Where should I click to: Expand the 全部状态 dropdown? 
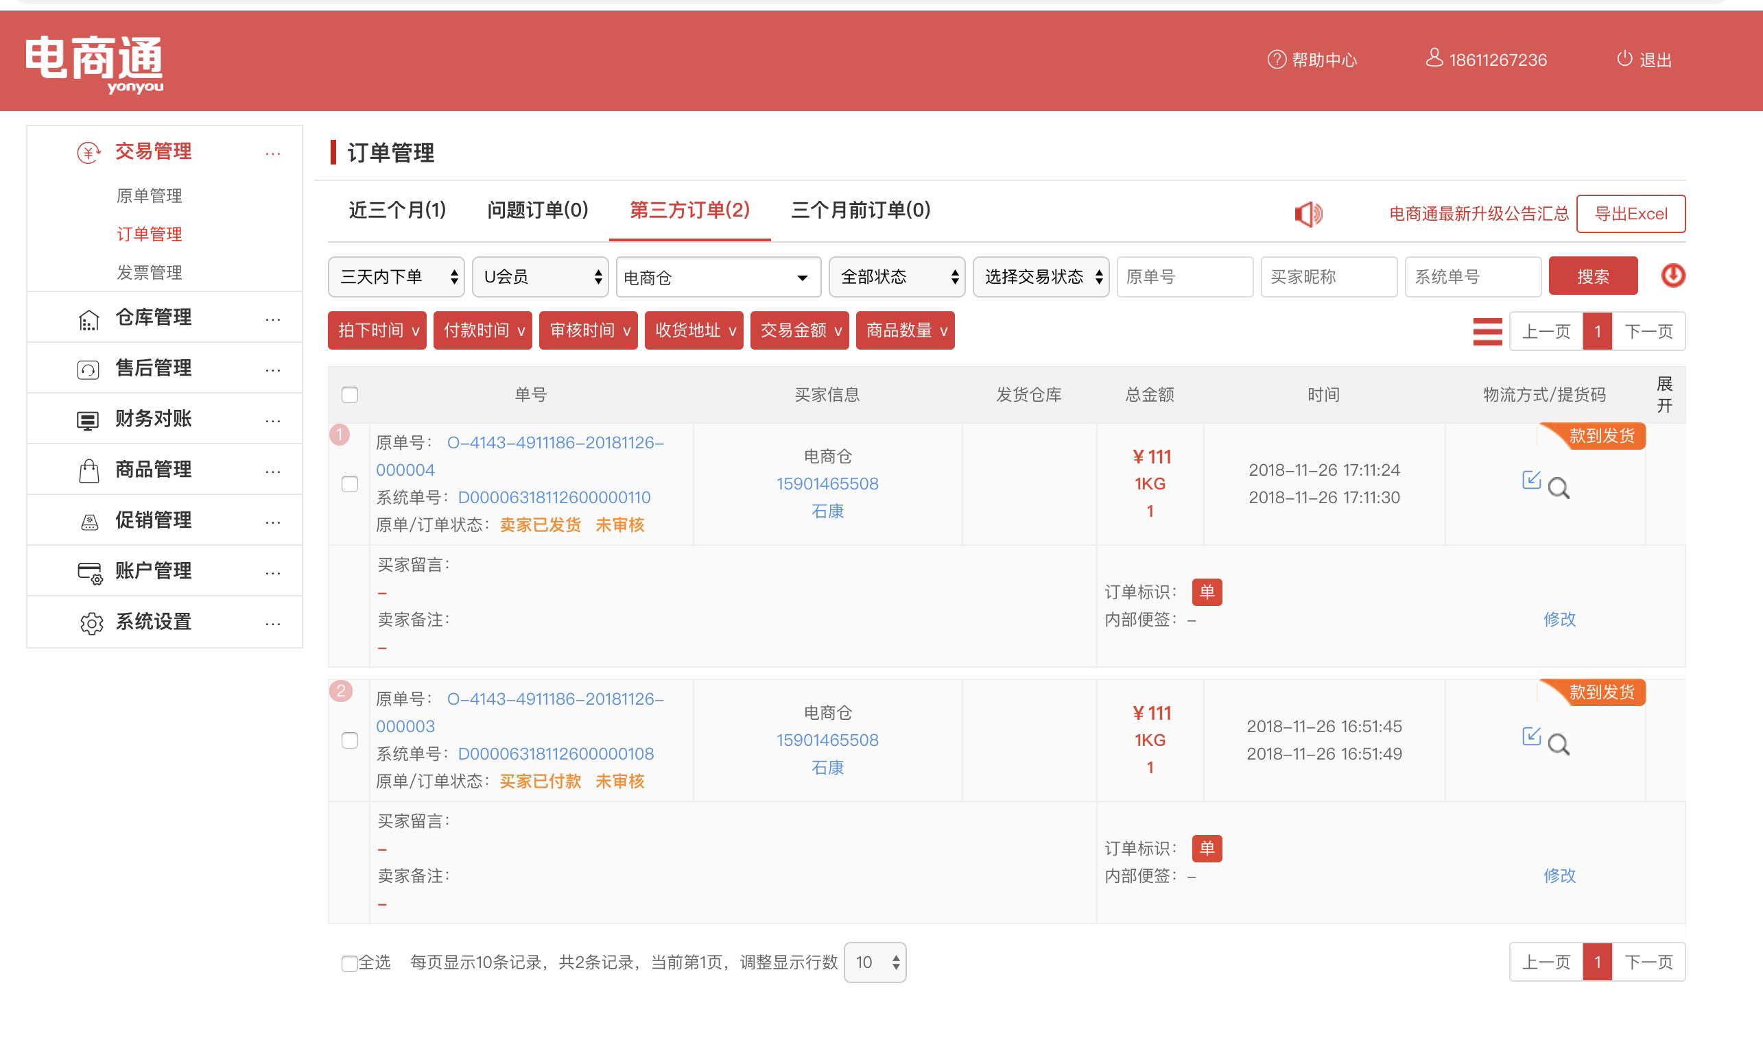coord(897,277)
